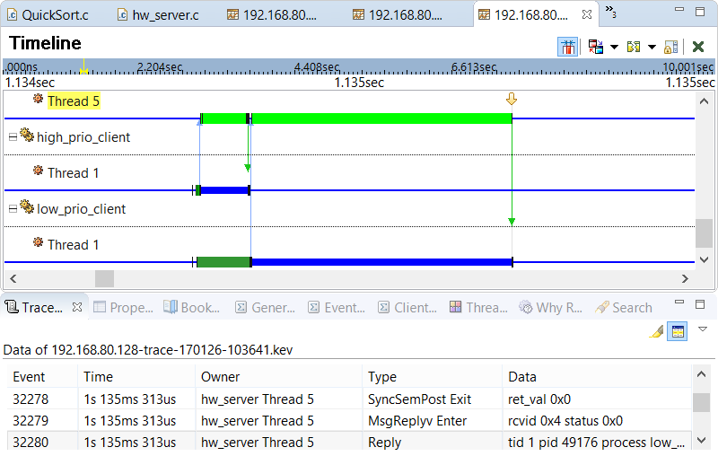Screen dimensions: 718x456
Task: Click the yellow split display icon in Timeline toolbar
Action: (633, 47)
